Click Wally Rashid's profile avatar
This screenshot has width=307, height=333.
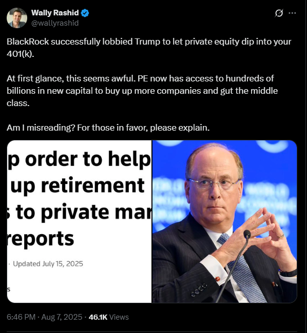pyautogui.click(x=17, y=18)
